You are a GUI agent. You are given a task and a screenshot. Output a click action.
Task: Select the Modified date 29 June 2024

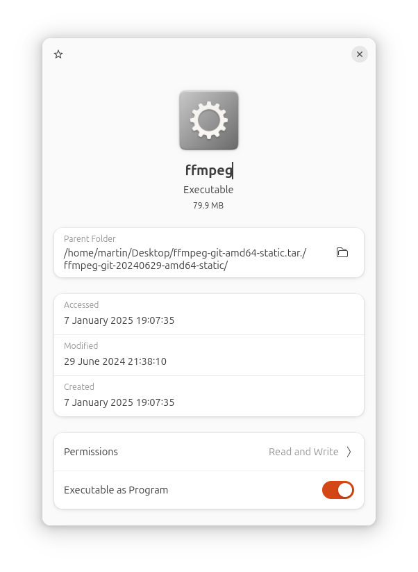point(115,361)
